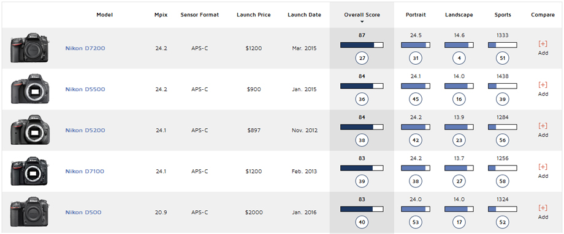This screenshot has width=564, height=234.
Task: Click the 1256 sports score value
Action: click(x=503, y=158)
